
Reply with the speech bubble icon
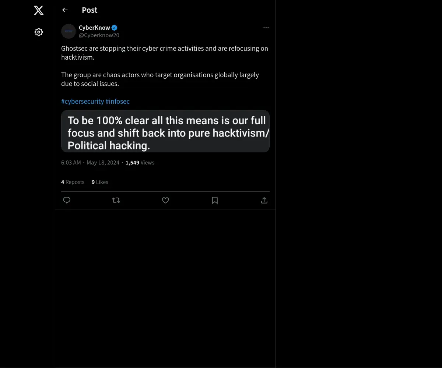67,200
